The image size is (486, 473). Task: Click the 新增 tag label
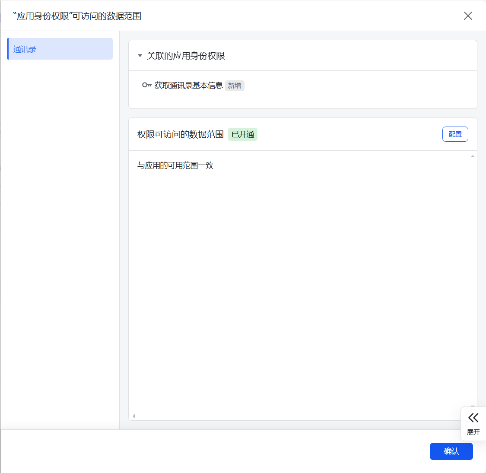235,86
